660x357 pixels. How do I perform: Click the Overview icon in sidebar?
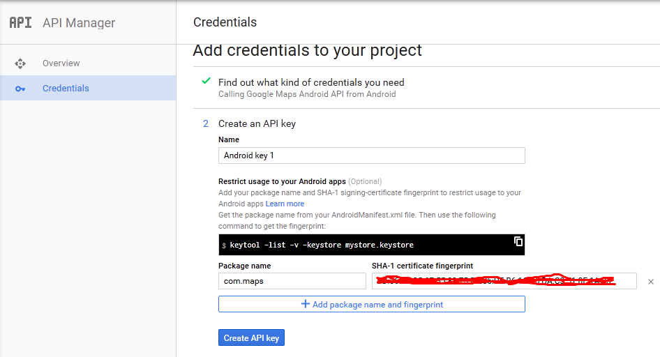(20, 63)
